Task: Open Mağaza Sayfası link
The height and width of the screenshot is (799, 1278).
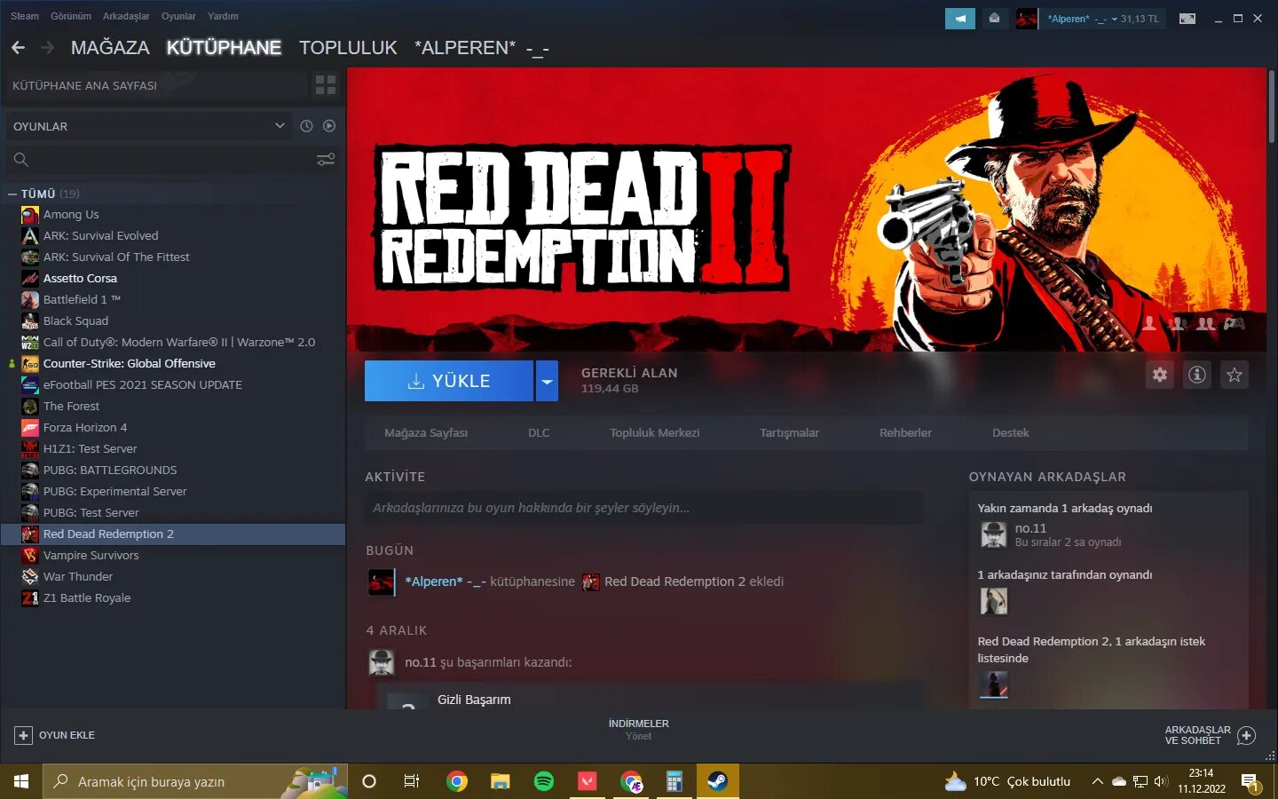Action: point(426,433)
